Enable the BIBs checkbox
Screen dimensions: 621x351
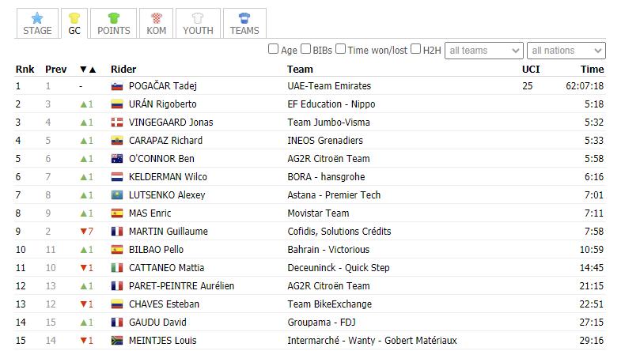click(x=305, y=49)
